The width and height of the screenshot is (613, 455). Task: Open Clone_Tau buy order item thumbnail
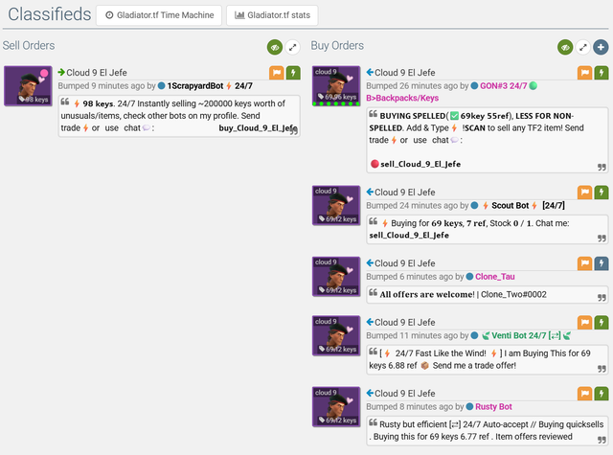click(x=336, y=277)
